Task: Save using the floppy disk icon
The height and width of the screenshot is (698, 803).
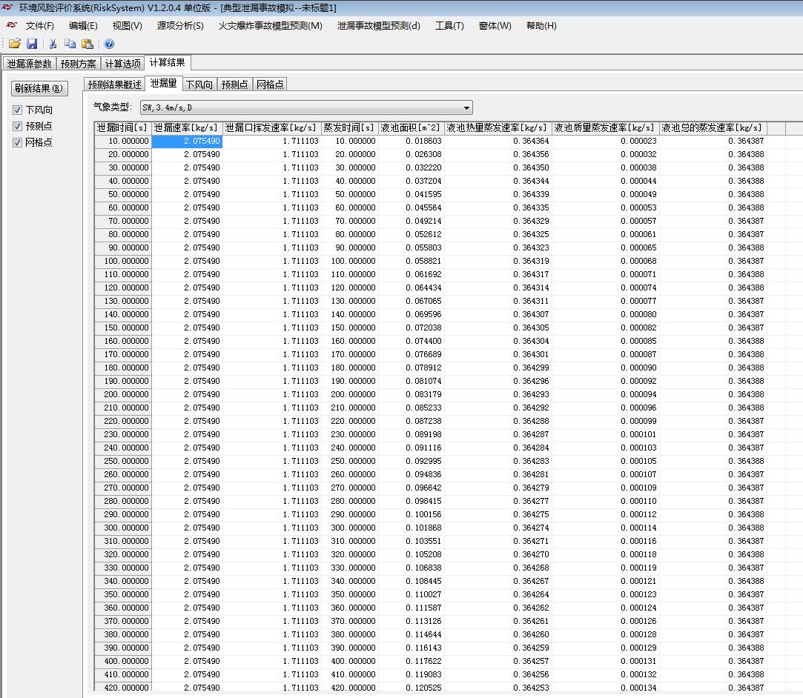Action: (x=32, y=44)
